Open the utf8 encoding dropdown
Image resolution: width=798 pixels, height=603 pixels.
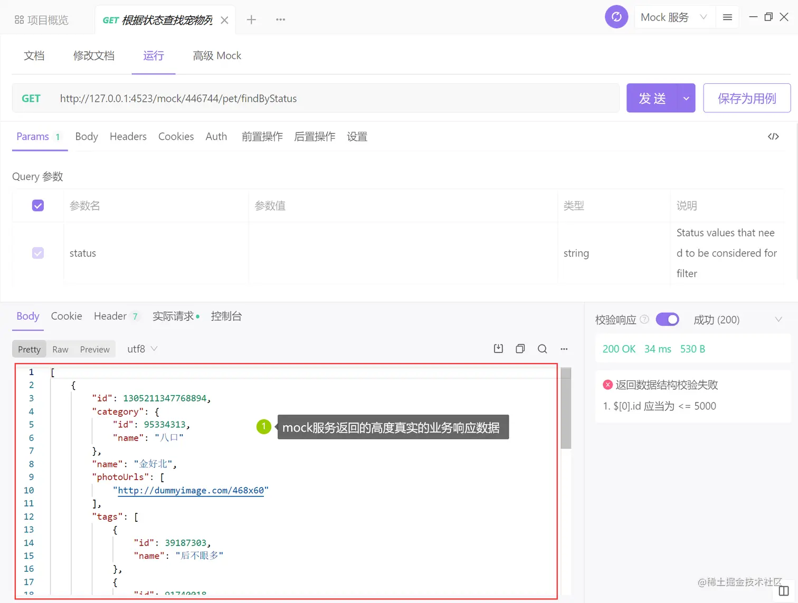tap(141, 349)
